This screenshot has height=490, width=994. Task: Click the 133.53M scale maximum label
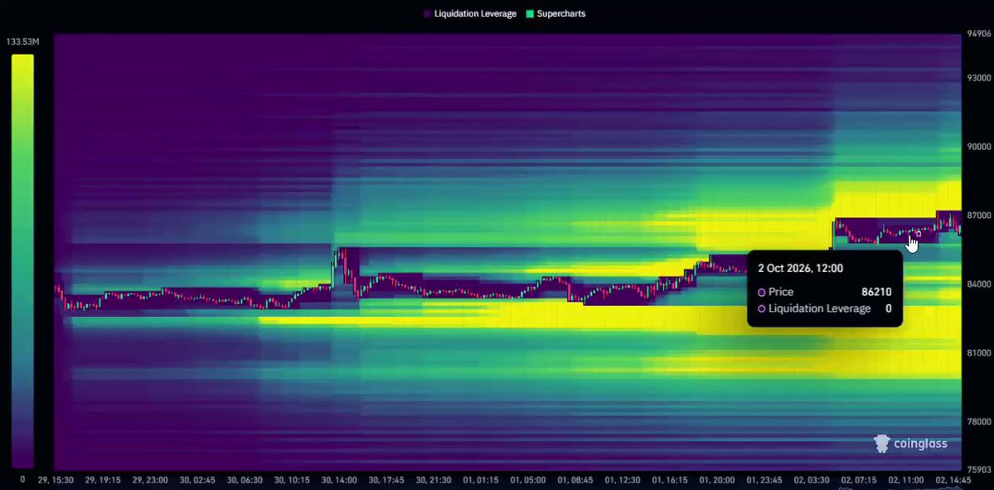pos(23,41)
